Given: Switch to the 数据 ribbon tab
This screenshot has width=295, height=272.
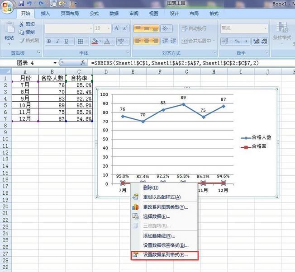Looking at the screenshot, I should 114,14.
